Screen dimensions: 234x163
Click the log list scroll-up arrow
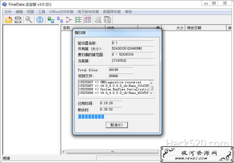click(x=151, y=83)
